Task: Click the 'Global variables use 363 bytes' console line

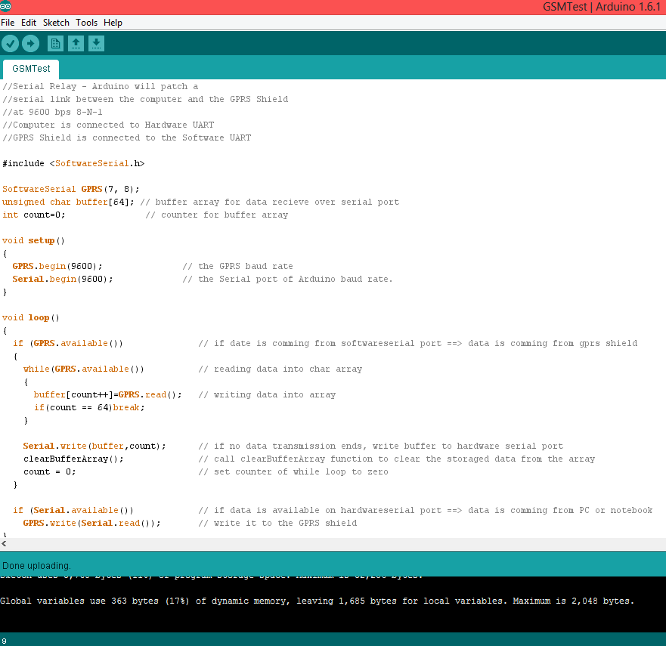Action: pyautogui.click(x=317, y=601)
